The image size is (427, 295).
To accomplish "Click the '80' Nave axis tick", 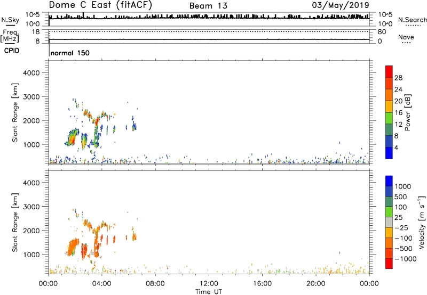I will pyautogui.click(x=382, y=32).
